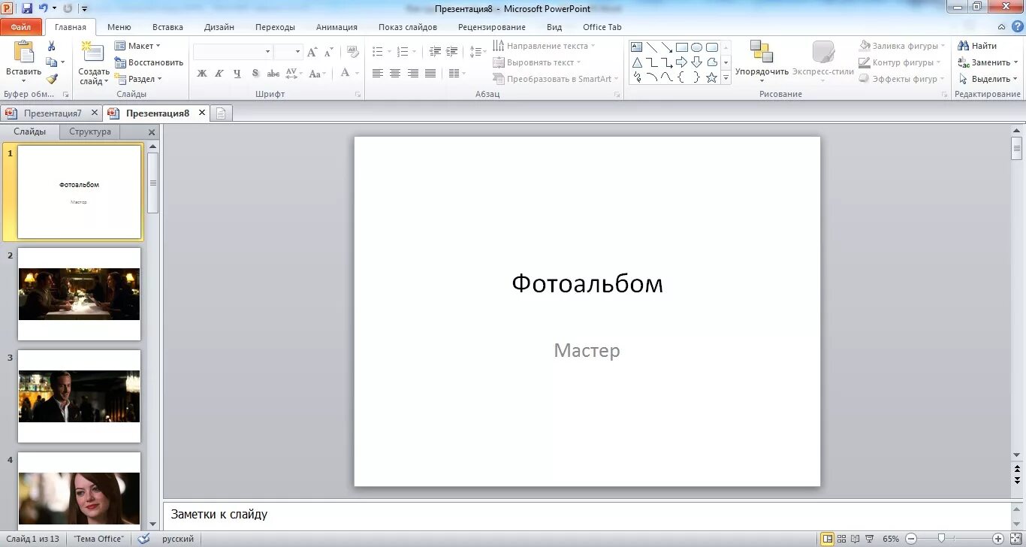The height and width of the screenshot is (547, 1026).
Task: Click the русский language indicator
Action: [178, 539]
